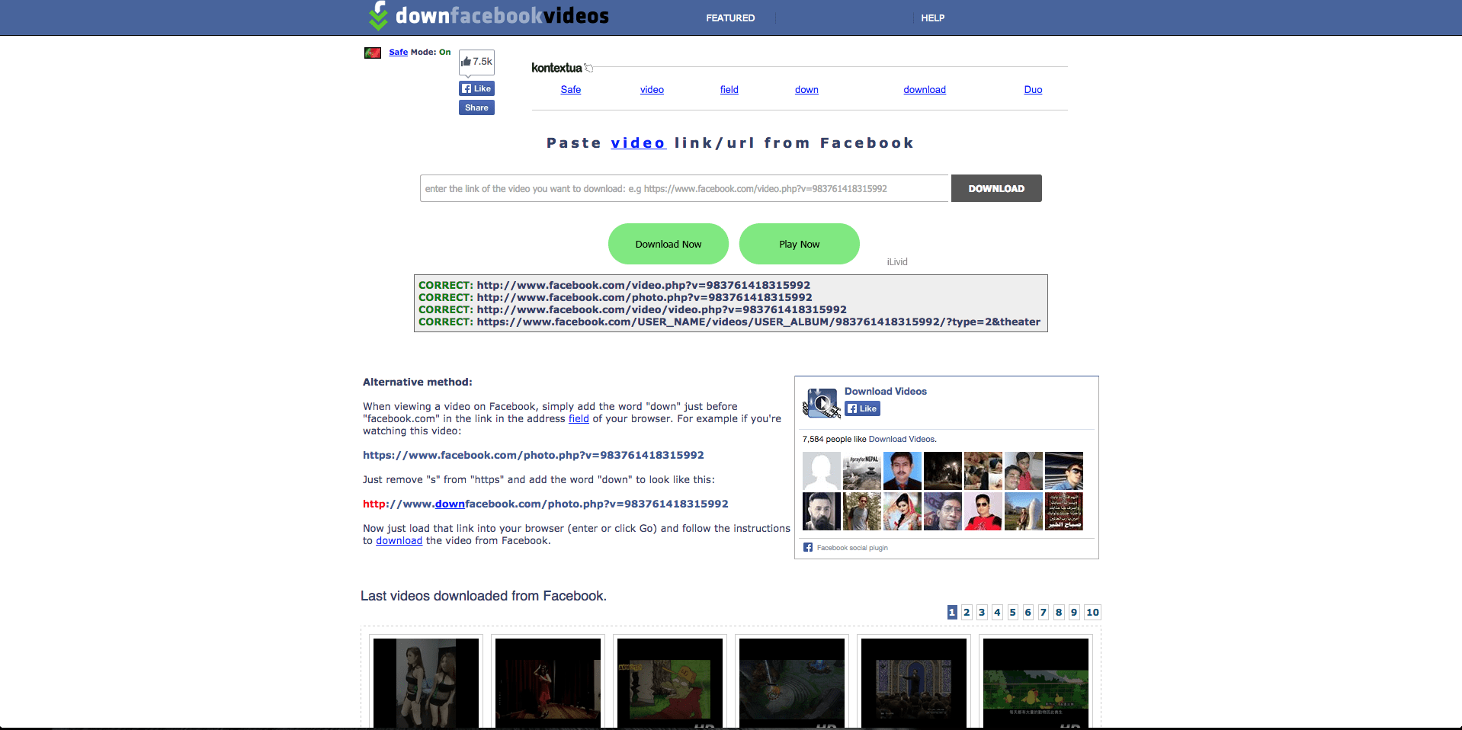The height and width of the screenshot is (730, 1462).
Task: Click the download link in instructions paragraph
Action: (x=399, y=540)
